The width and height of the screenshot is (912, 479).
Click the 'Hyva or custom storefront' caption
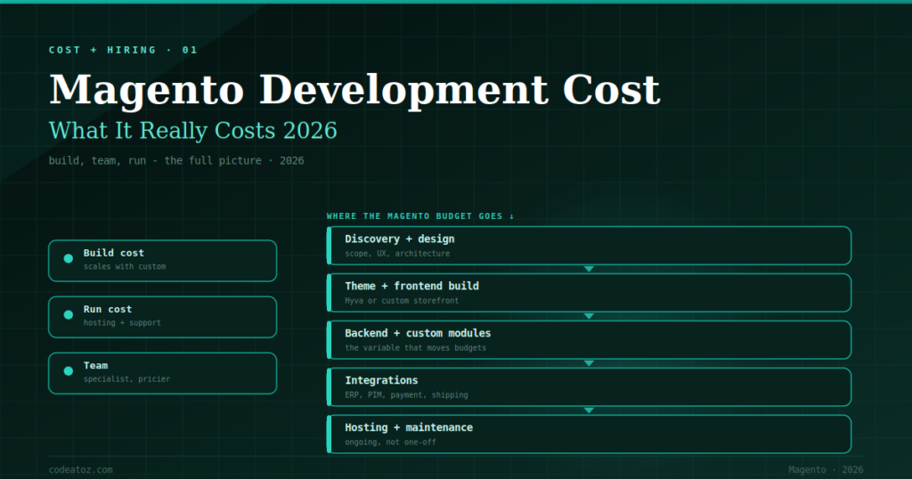coord(402,301)
